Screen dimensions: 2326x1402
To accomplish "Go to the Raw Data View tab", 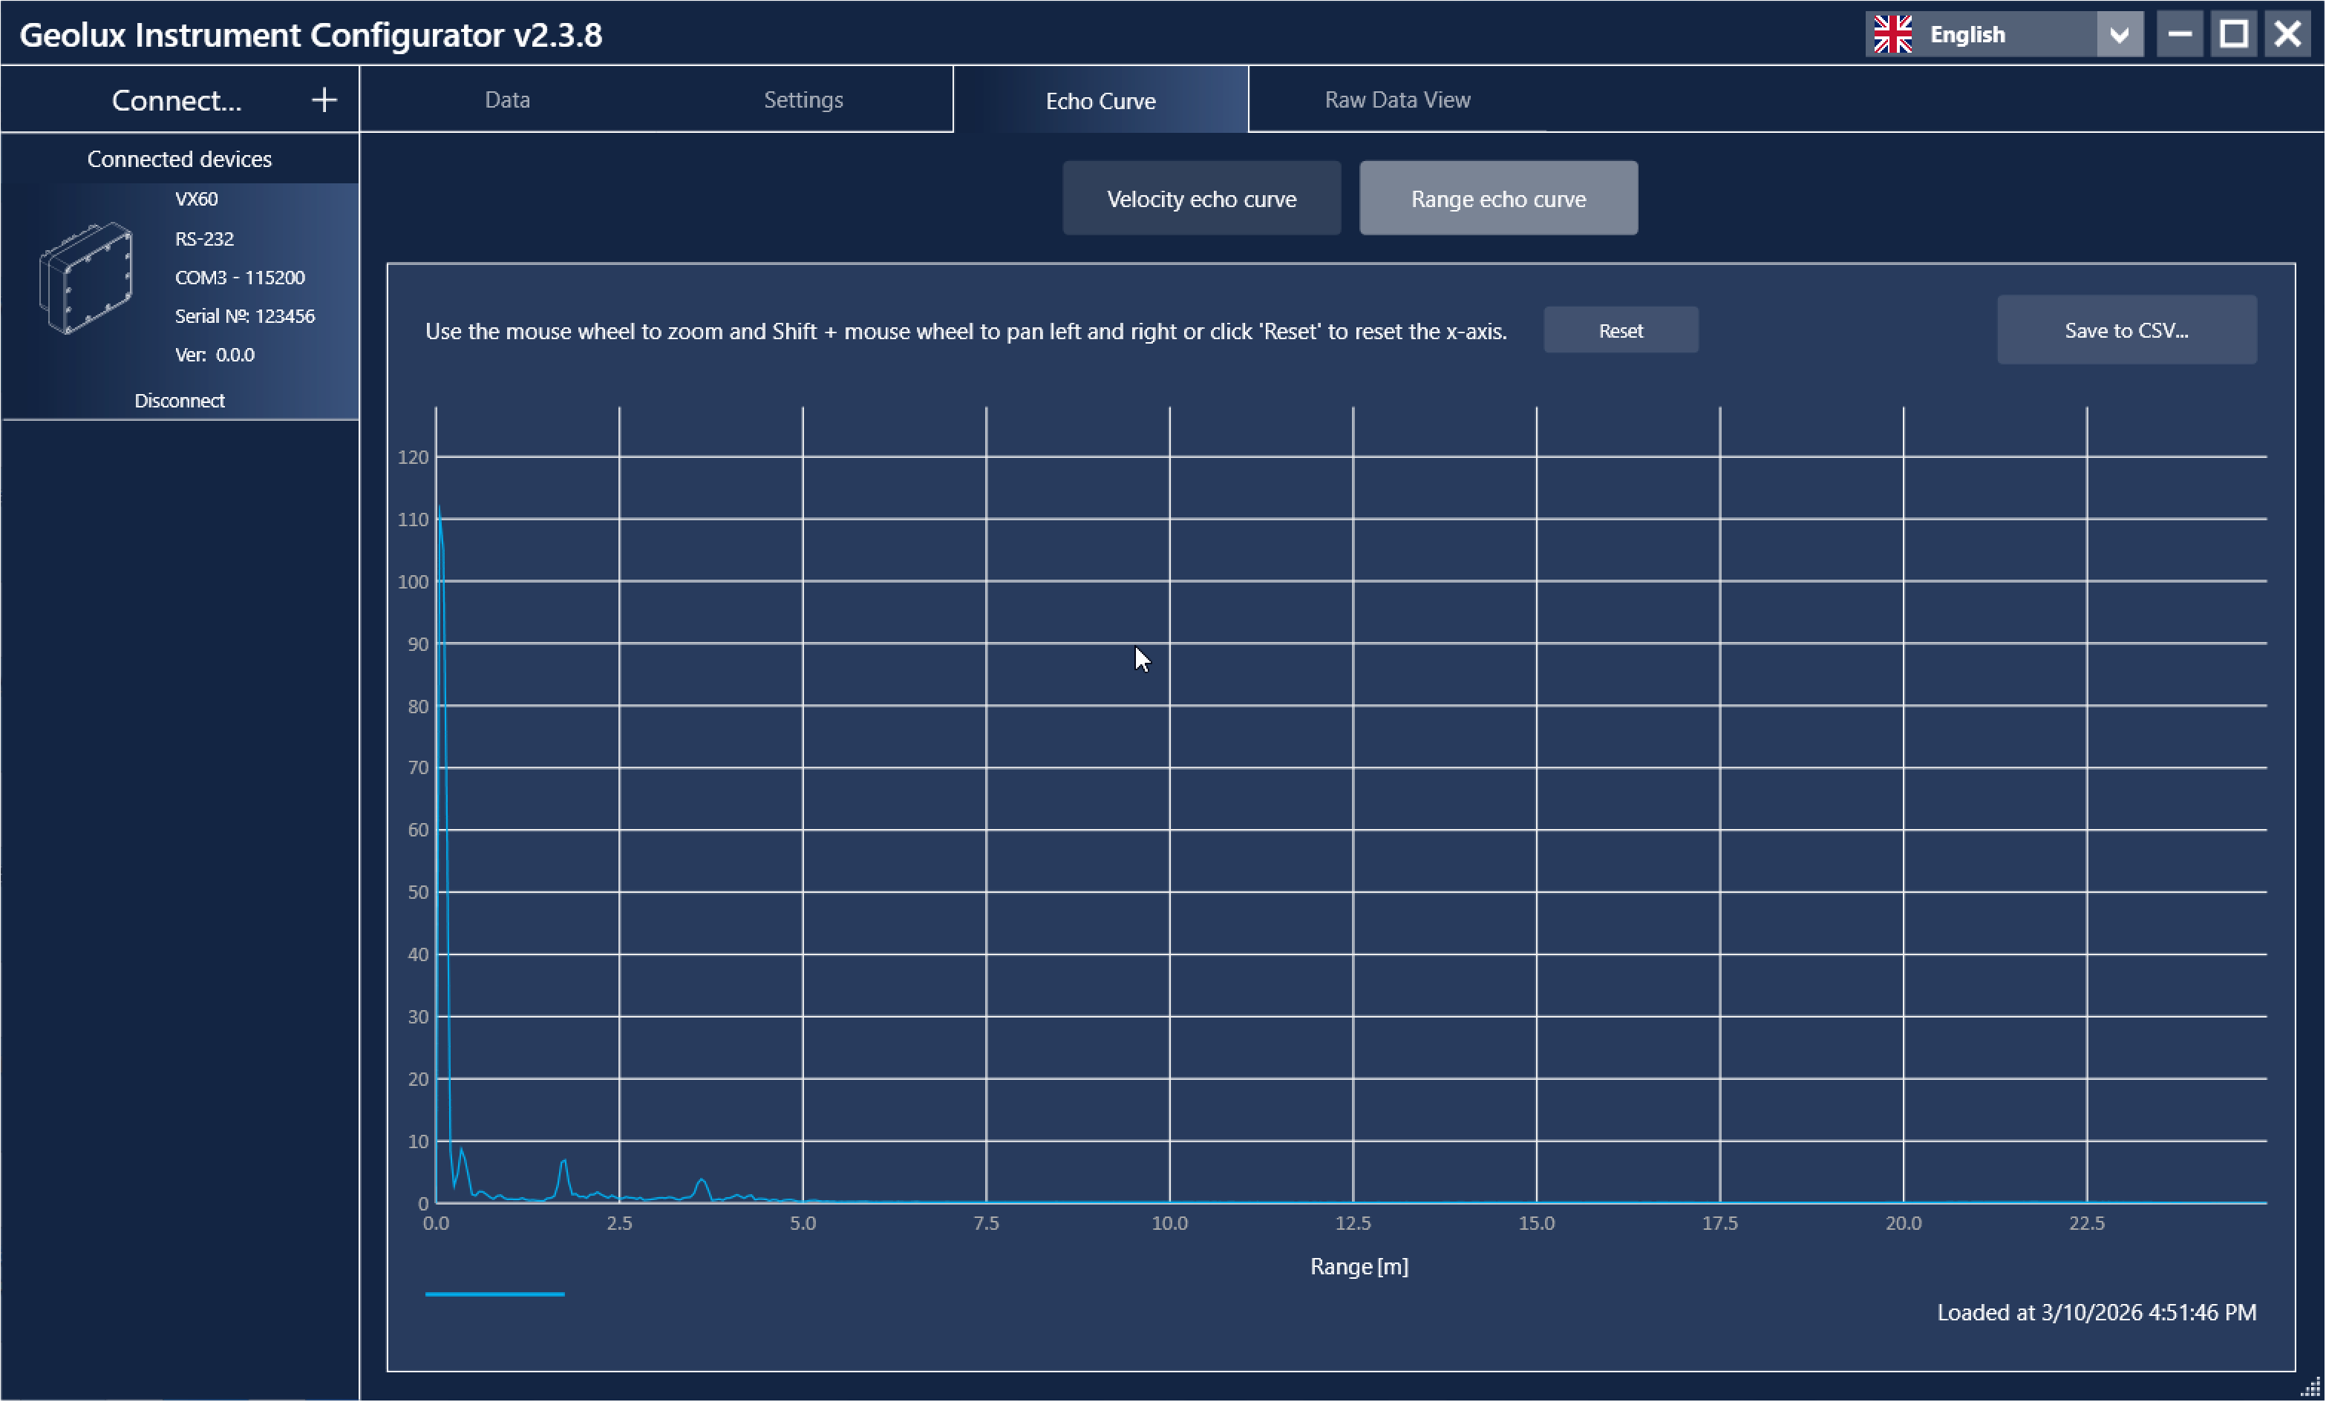I will [x=1396, y=100].
